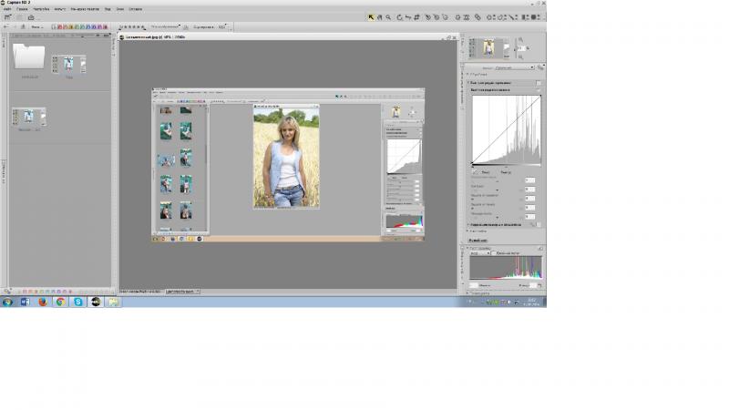The image size is (729, 410).
Task: Click the Bird's Eye preview thumbnail
Action: pos(488,48)
